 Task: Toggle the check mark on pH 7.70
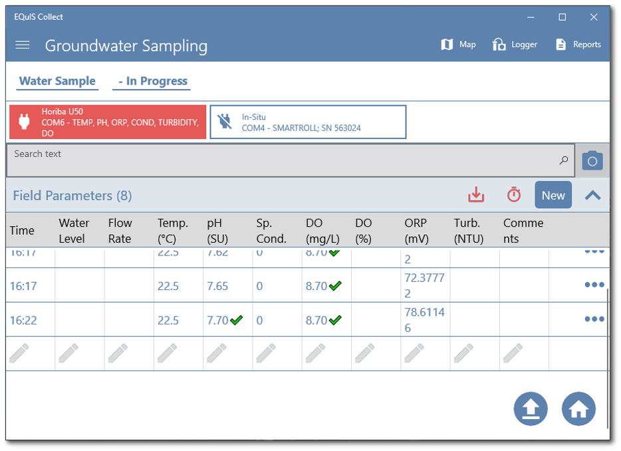(235, 320)
